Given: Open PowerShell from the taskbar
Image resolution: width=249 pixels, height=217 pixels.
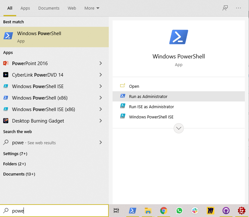Looking at the screenshot, I should (x=132, y=211).
